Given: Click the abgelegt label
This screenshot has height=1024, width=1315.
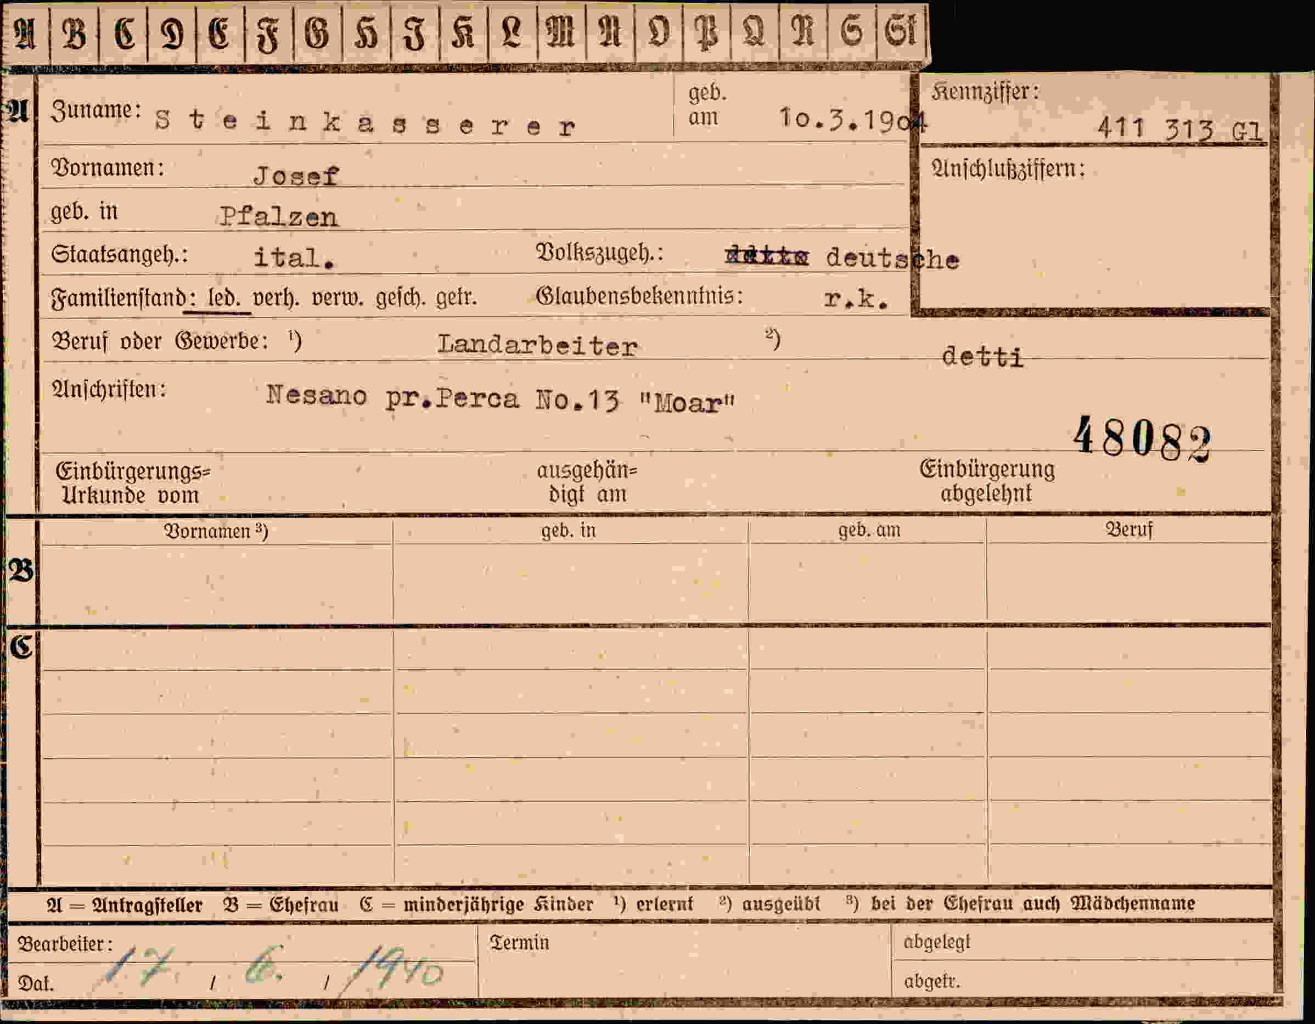Looking at the screenshot, I should point(937,942).
